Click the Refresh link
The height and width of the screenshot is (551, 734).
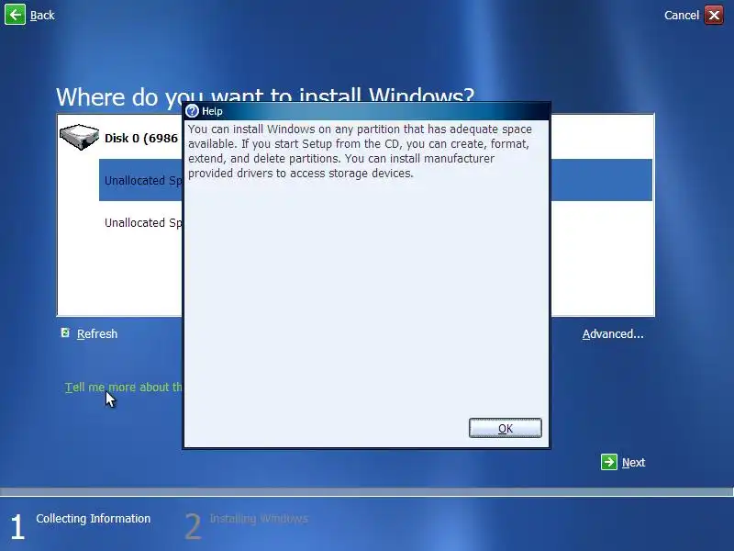(x=97, y=334)
